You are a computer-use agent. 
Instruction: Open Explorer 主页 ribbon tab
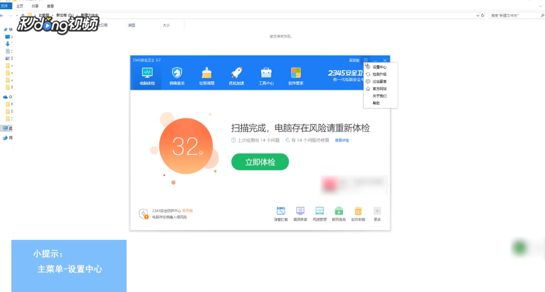19,6
